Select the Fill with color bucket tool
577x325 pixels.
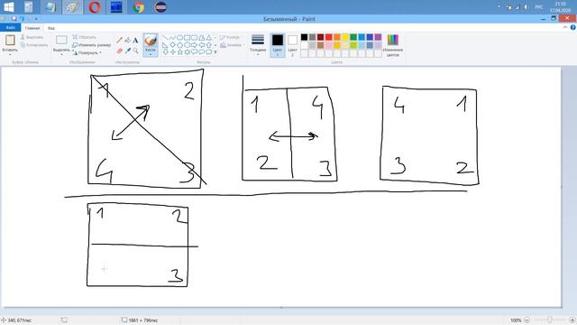(x=128, y=40)
